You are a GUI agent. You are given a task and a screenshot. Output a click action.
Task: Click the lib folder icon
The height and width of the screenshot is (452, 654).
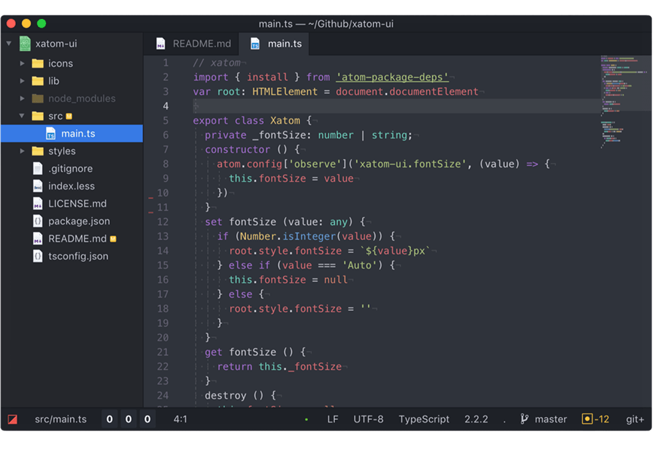(x=37, y=81)
